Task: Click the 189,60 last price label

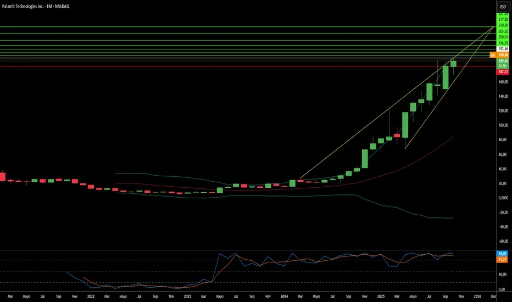Action: (503, 61)
